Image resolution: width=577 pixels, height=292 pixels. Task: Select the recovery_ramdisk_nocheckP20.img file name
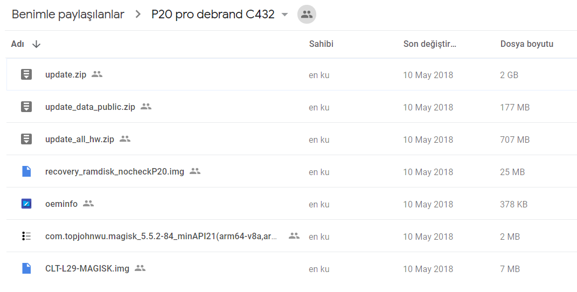[x=114, y=172]
